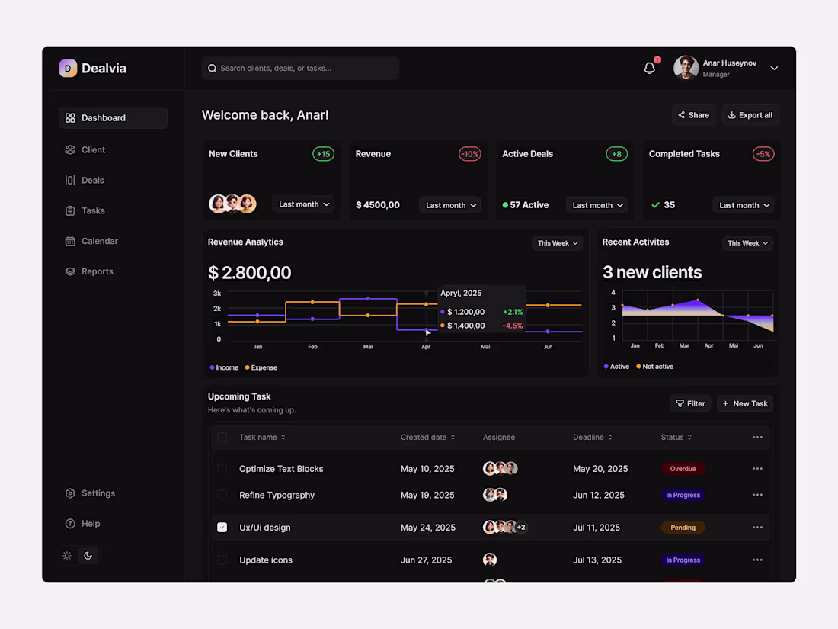The width and height of the screenshot is (838, 629).
Task: Check the Optimize Text Blocks task checkbox
Action: point(222,468)
